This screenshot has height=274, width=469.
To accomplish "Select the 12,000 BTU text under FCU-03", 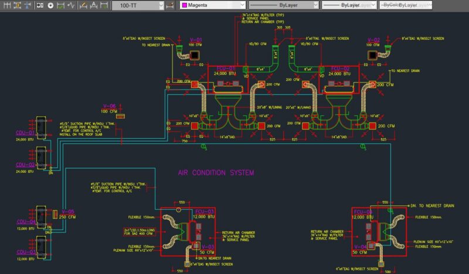I will (x=204, y=217).
